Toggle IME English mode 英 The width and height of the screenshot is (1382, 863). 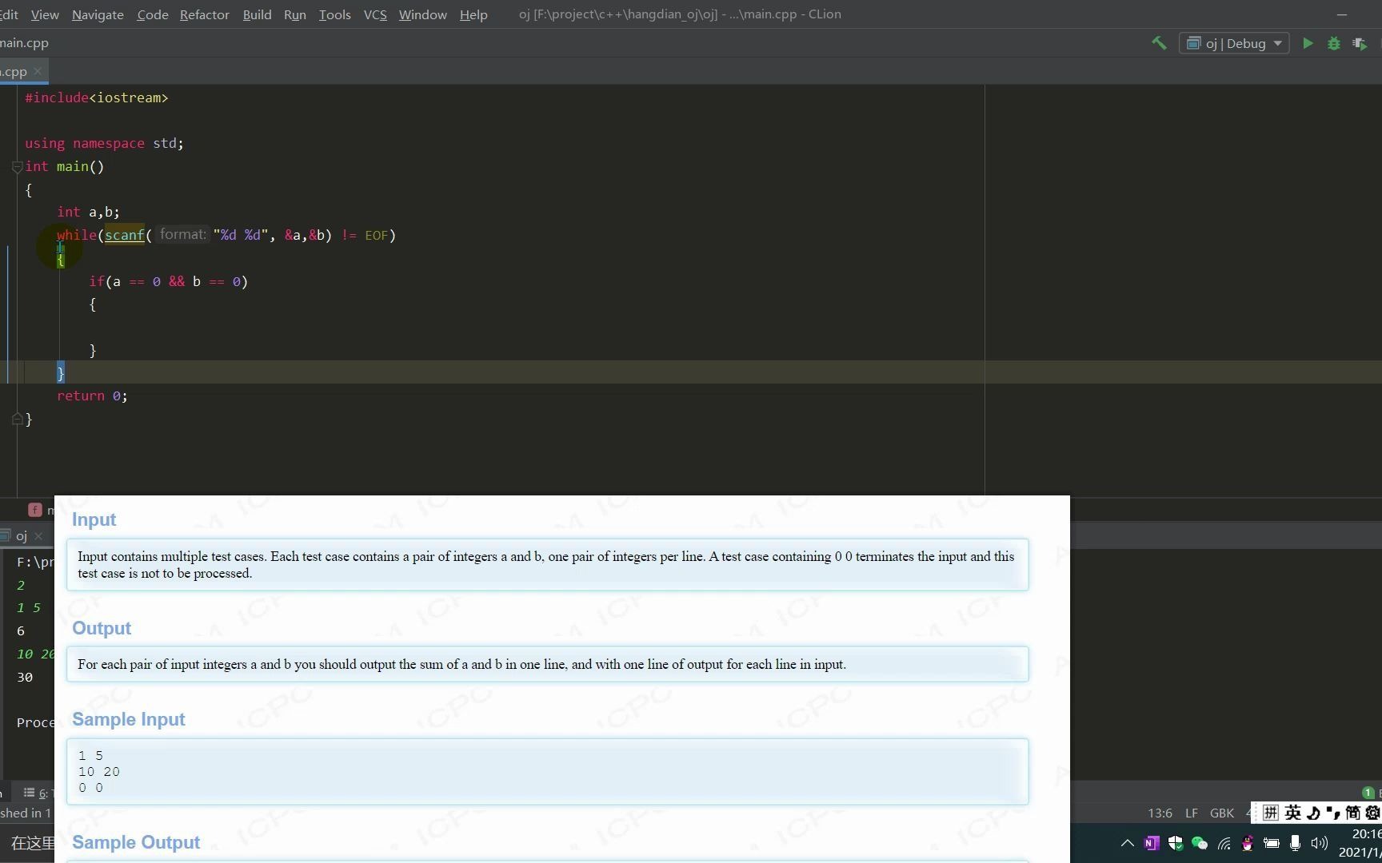1293,813
